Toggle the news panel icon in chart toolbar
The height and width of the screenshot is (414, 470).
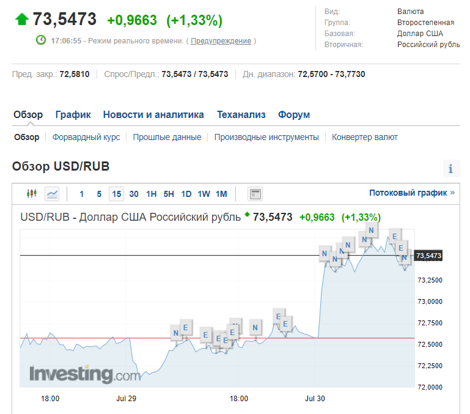(x=255, y=194)
